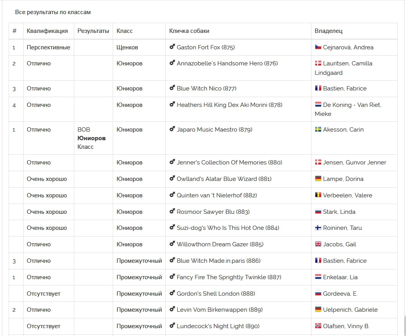Click the 'Перспективные' qualification cell
The image size is (406, 336).
(48, 47)
